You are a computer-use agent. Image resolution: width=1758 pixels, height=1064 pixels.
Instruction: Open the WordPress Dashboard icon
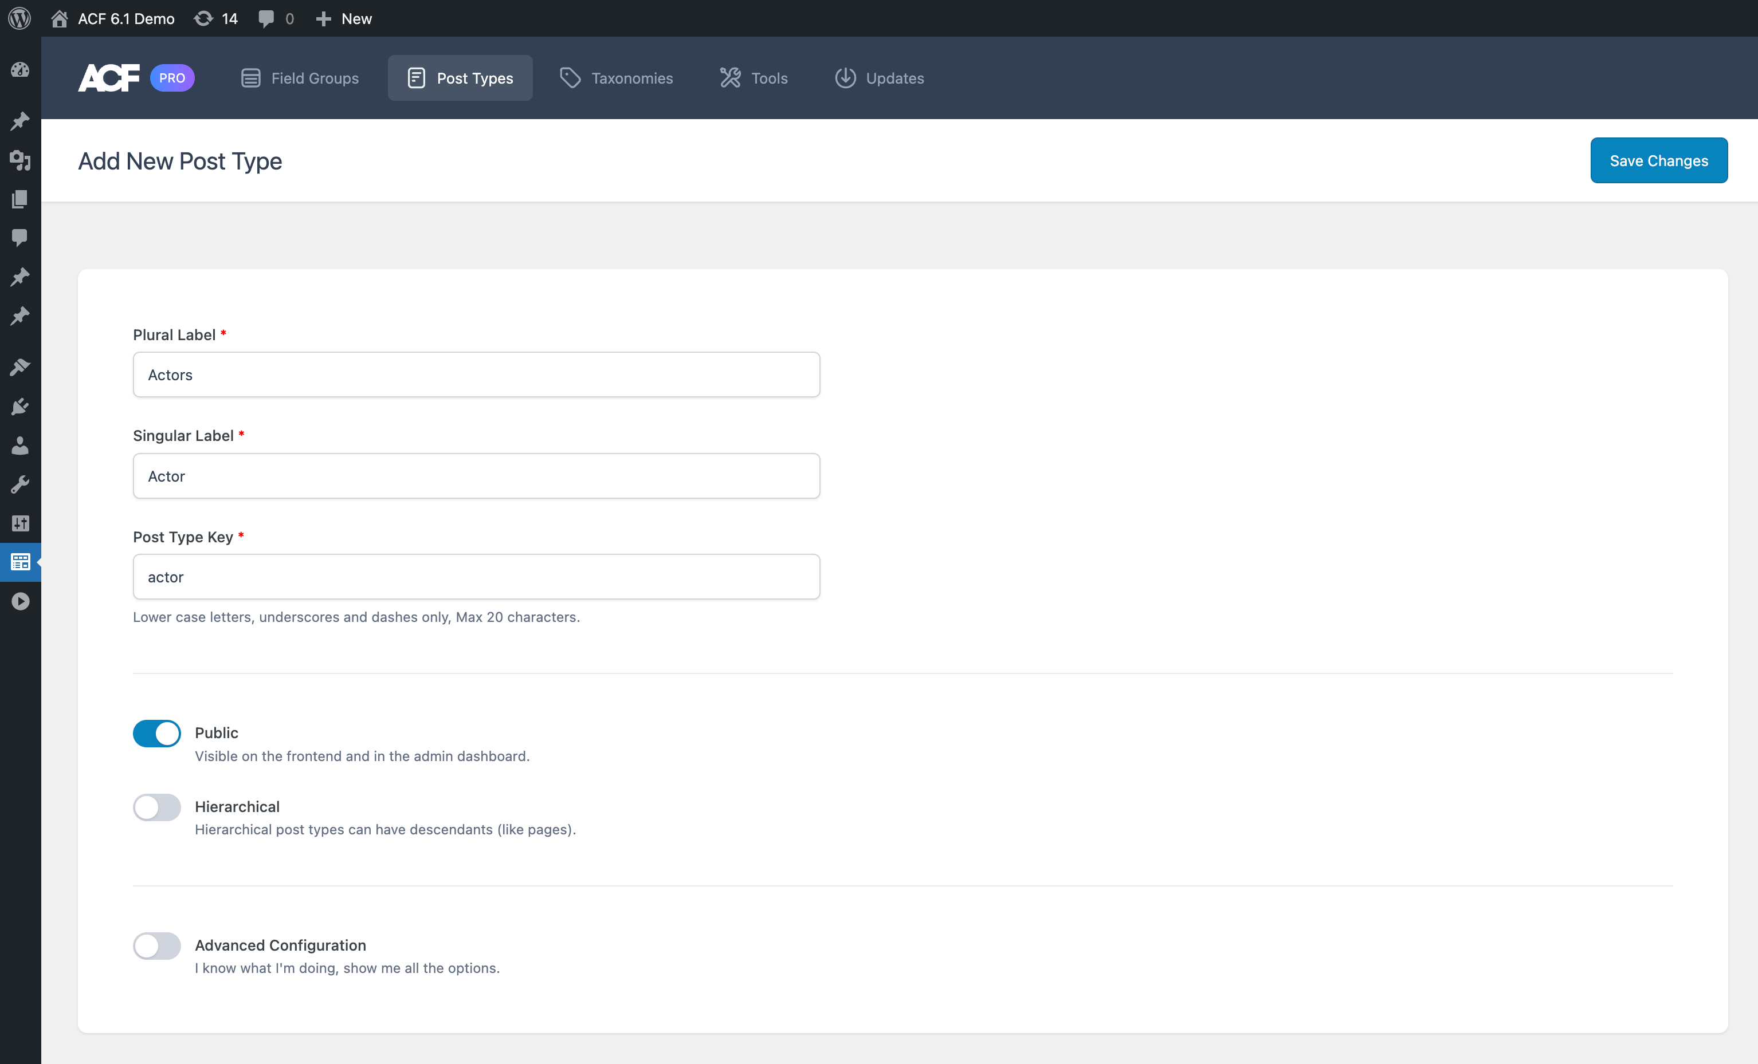tap(20, 70)
